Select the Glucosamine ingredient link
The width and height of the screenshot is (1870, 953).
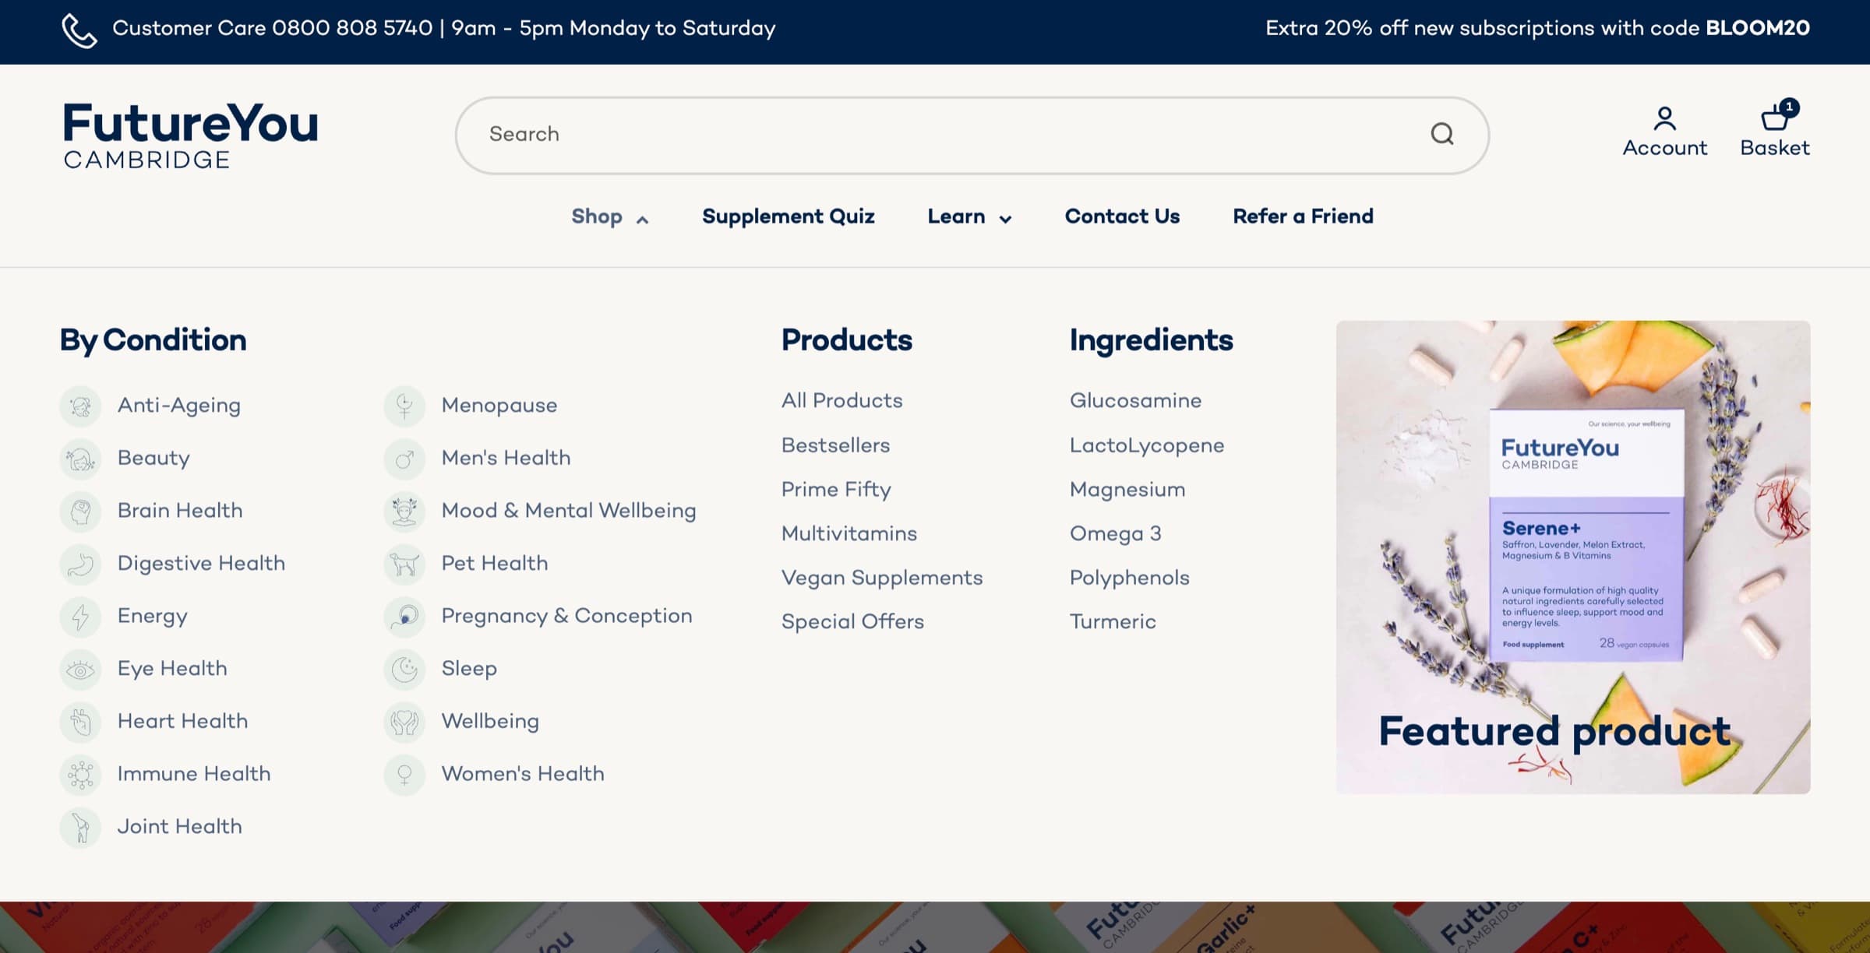[x=1135, y=401]
